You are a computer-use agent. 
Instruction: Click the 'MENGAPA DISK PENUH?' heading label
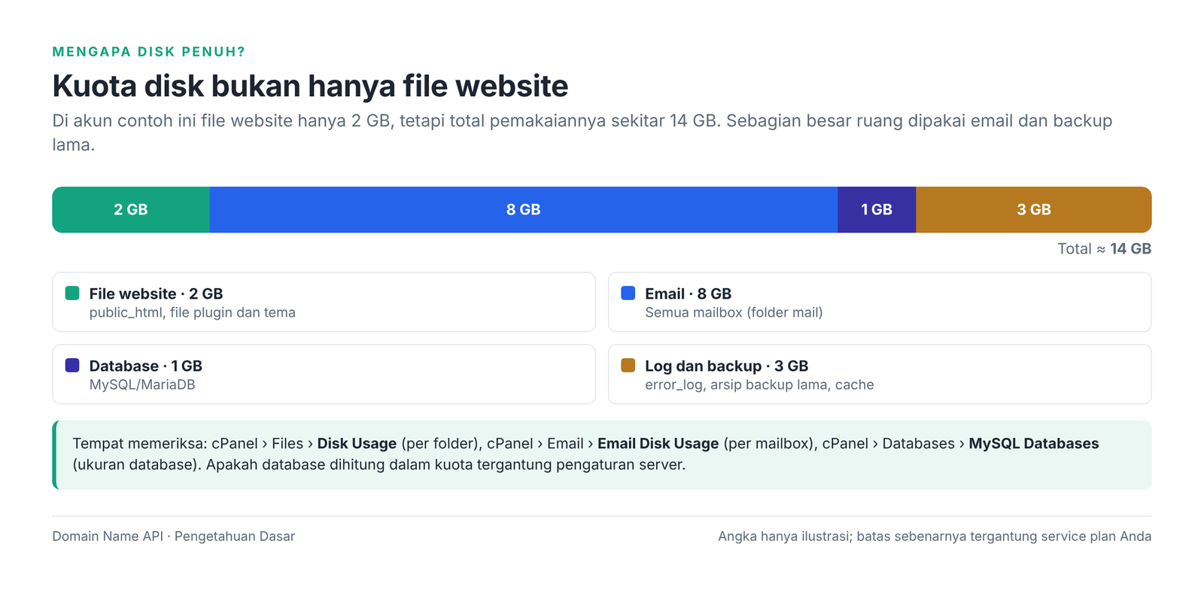149,52
